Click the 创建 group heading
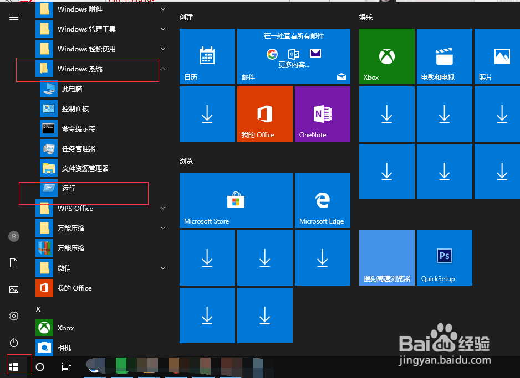Viewport: 520px width, 378px height. [x=186, y=18]
